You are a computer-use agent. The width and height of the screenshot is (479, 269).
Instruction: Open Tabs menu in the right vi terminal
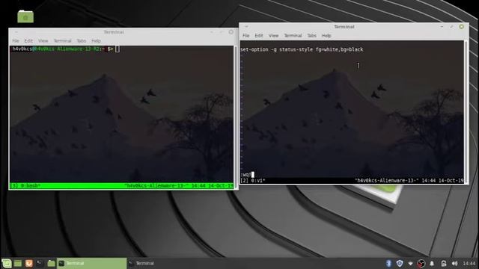[311, 36]
